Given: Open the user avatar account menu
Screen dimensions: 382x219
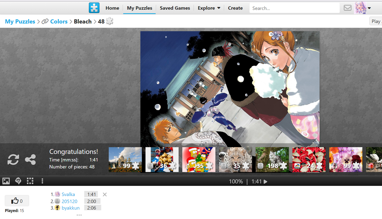Looking at the screenshot, I should point(363,8).
